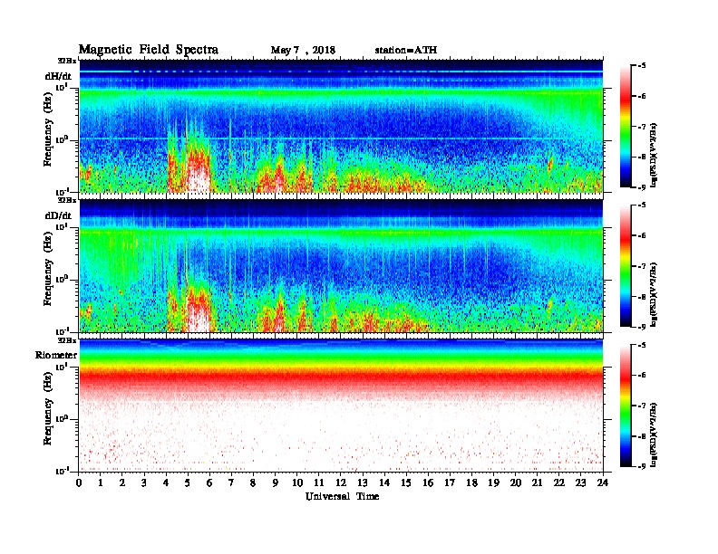
Task: Click the color scale bar beside dD/dt panel
Action: pyautogui.click(x=626, y=265)
